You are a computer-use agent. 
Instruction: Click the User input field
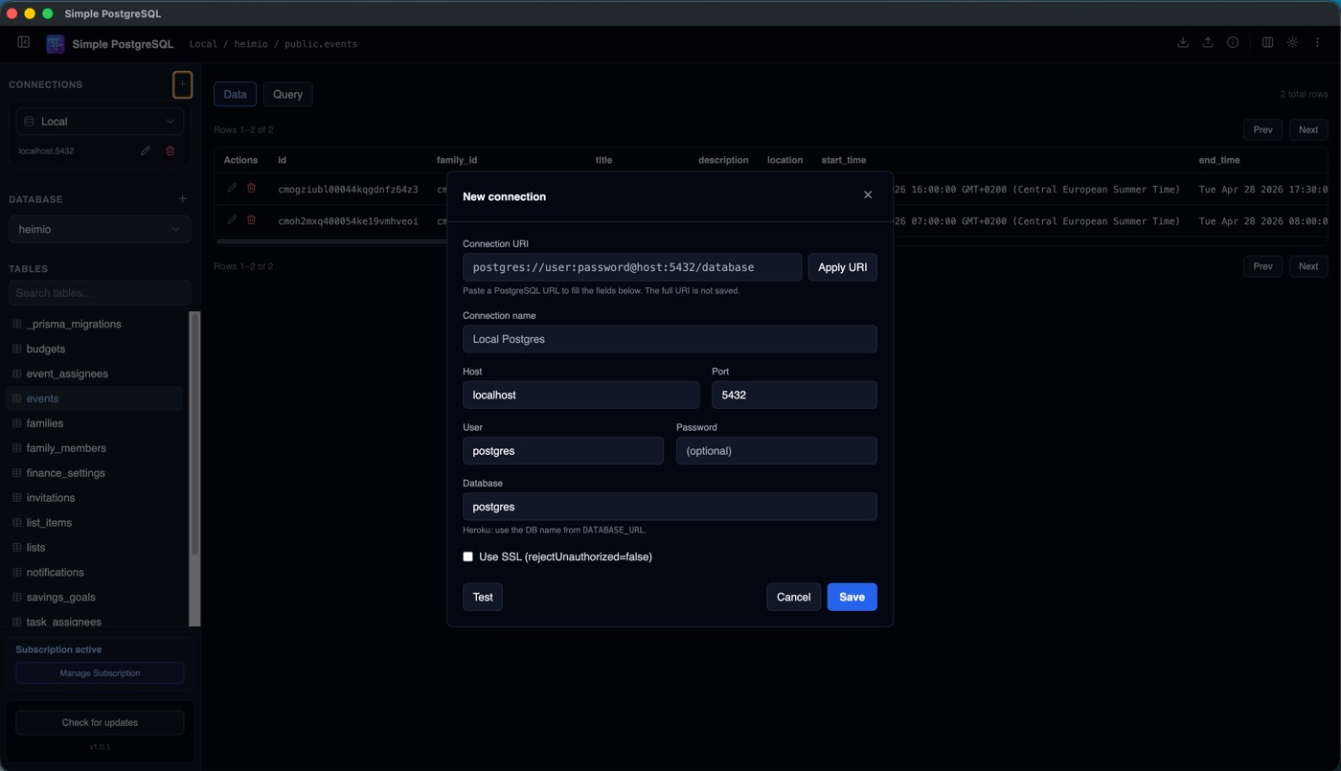(563, 450)
